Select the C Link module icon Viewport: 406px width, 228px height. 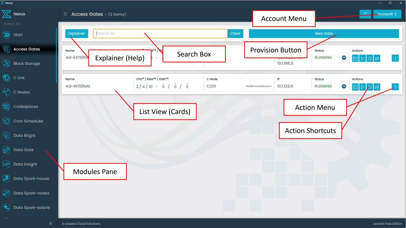(7, 78)
